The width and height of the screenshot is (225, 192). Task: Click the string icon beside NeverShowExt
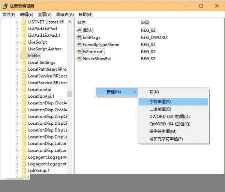(x=79, y=58)
